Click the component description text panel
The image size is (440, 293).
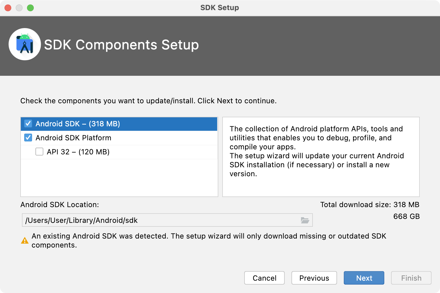pos(321,157)
